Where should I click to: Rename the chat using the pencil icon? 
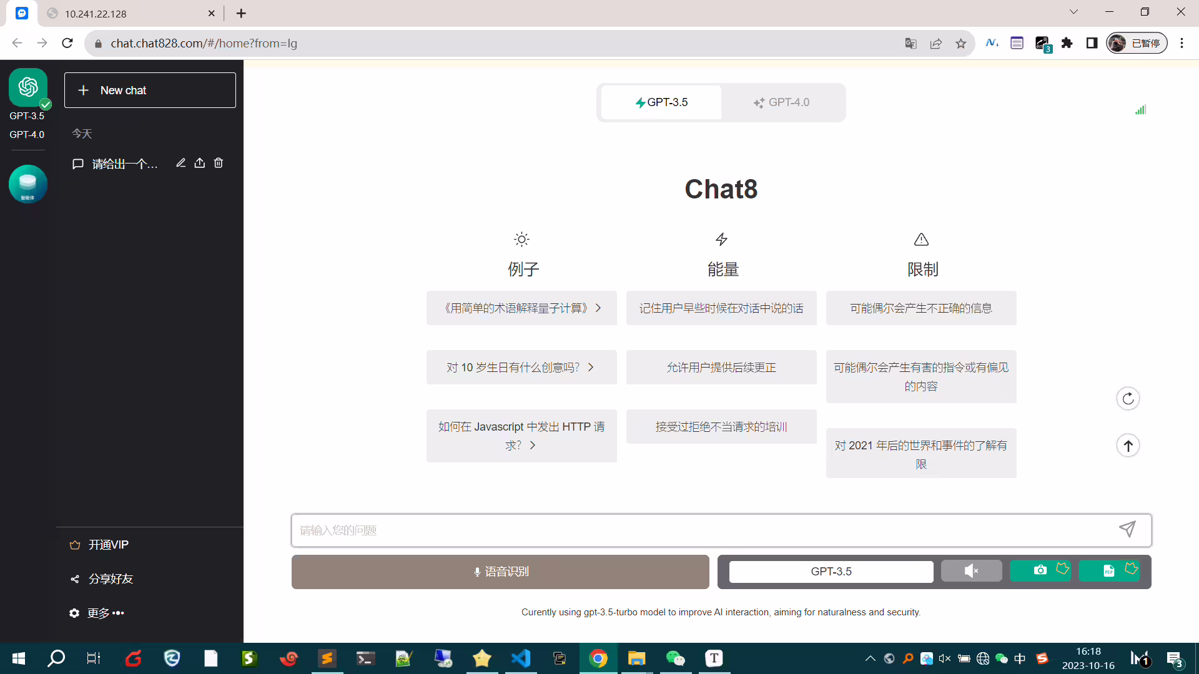click(x=181, y=163)
